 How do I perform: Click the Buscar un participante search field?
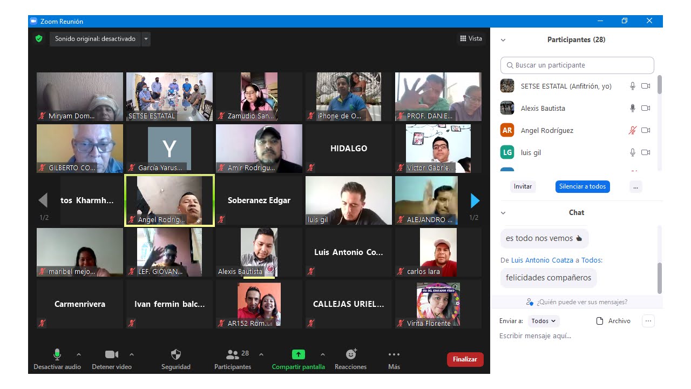coord(577,65)
